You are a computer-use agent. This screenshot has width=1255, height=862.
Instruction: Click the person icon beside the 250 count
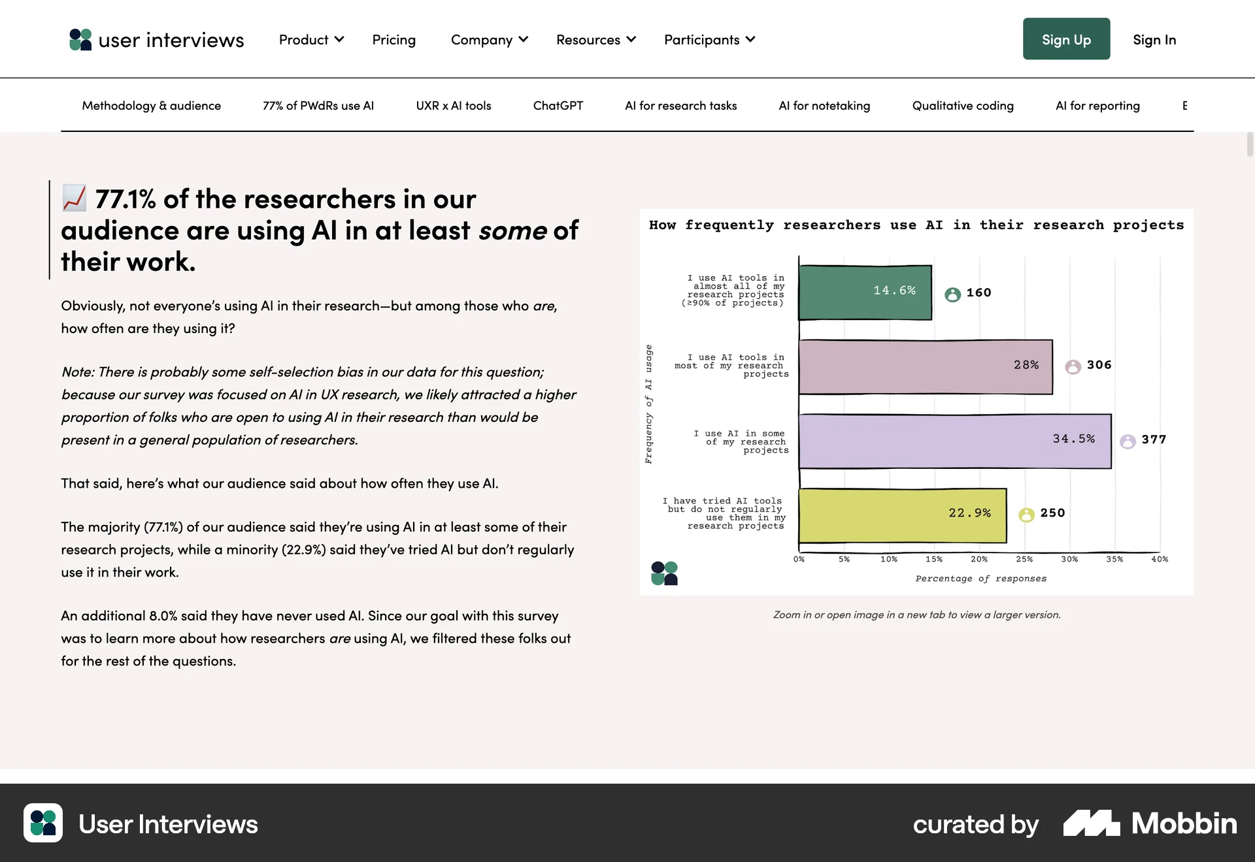1027,514
